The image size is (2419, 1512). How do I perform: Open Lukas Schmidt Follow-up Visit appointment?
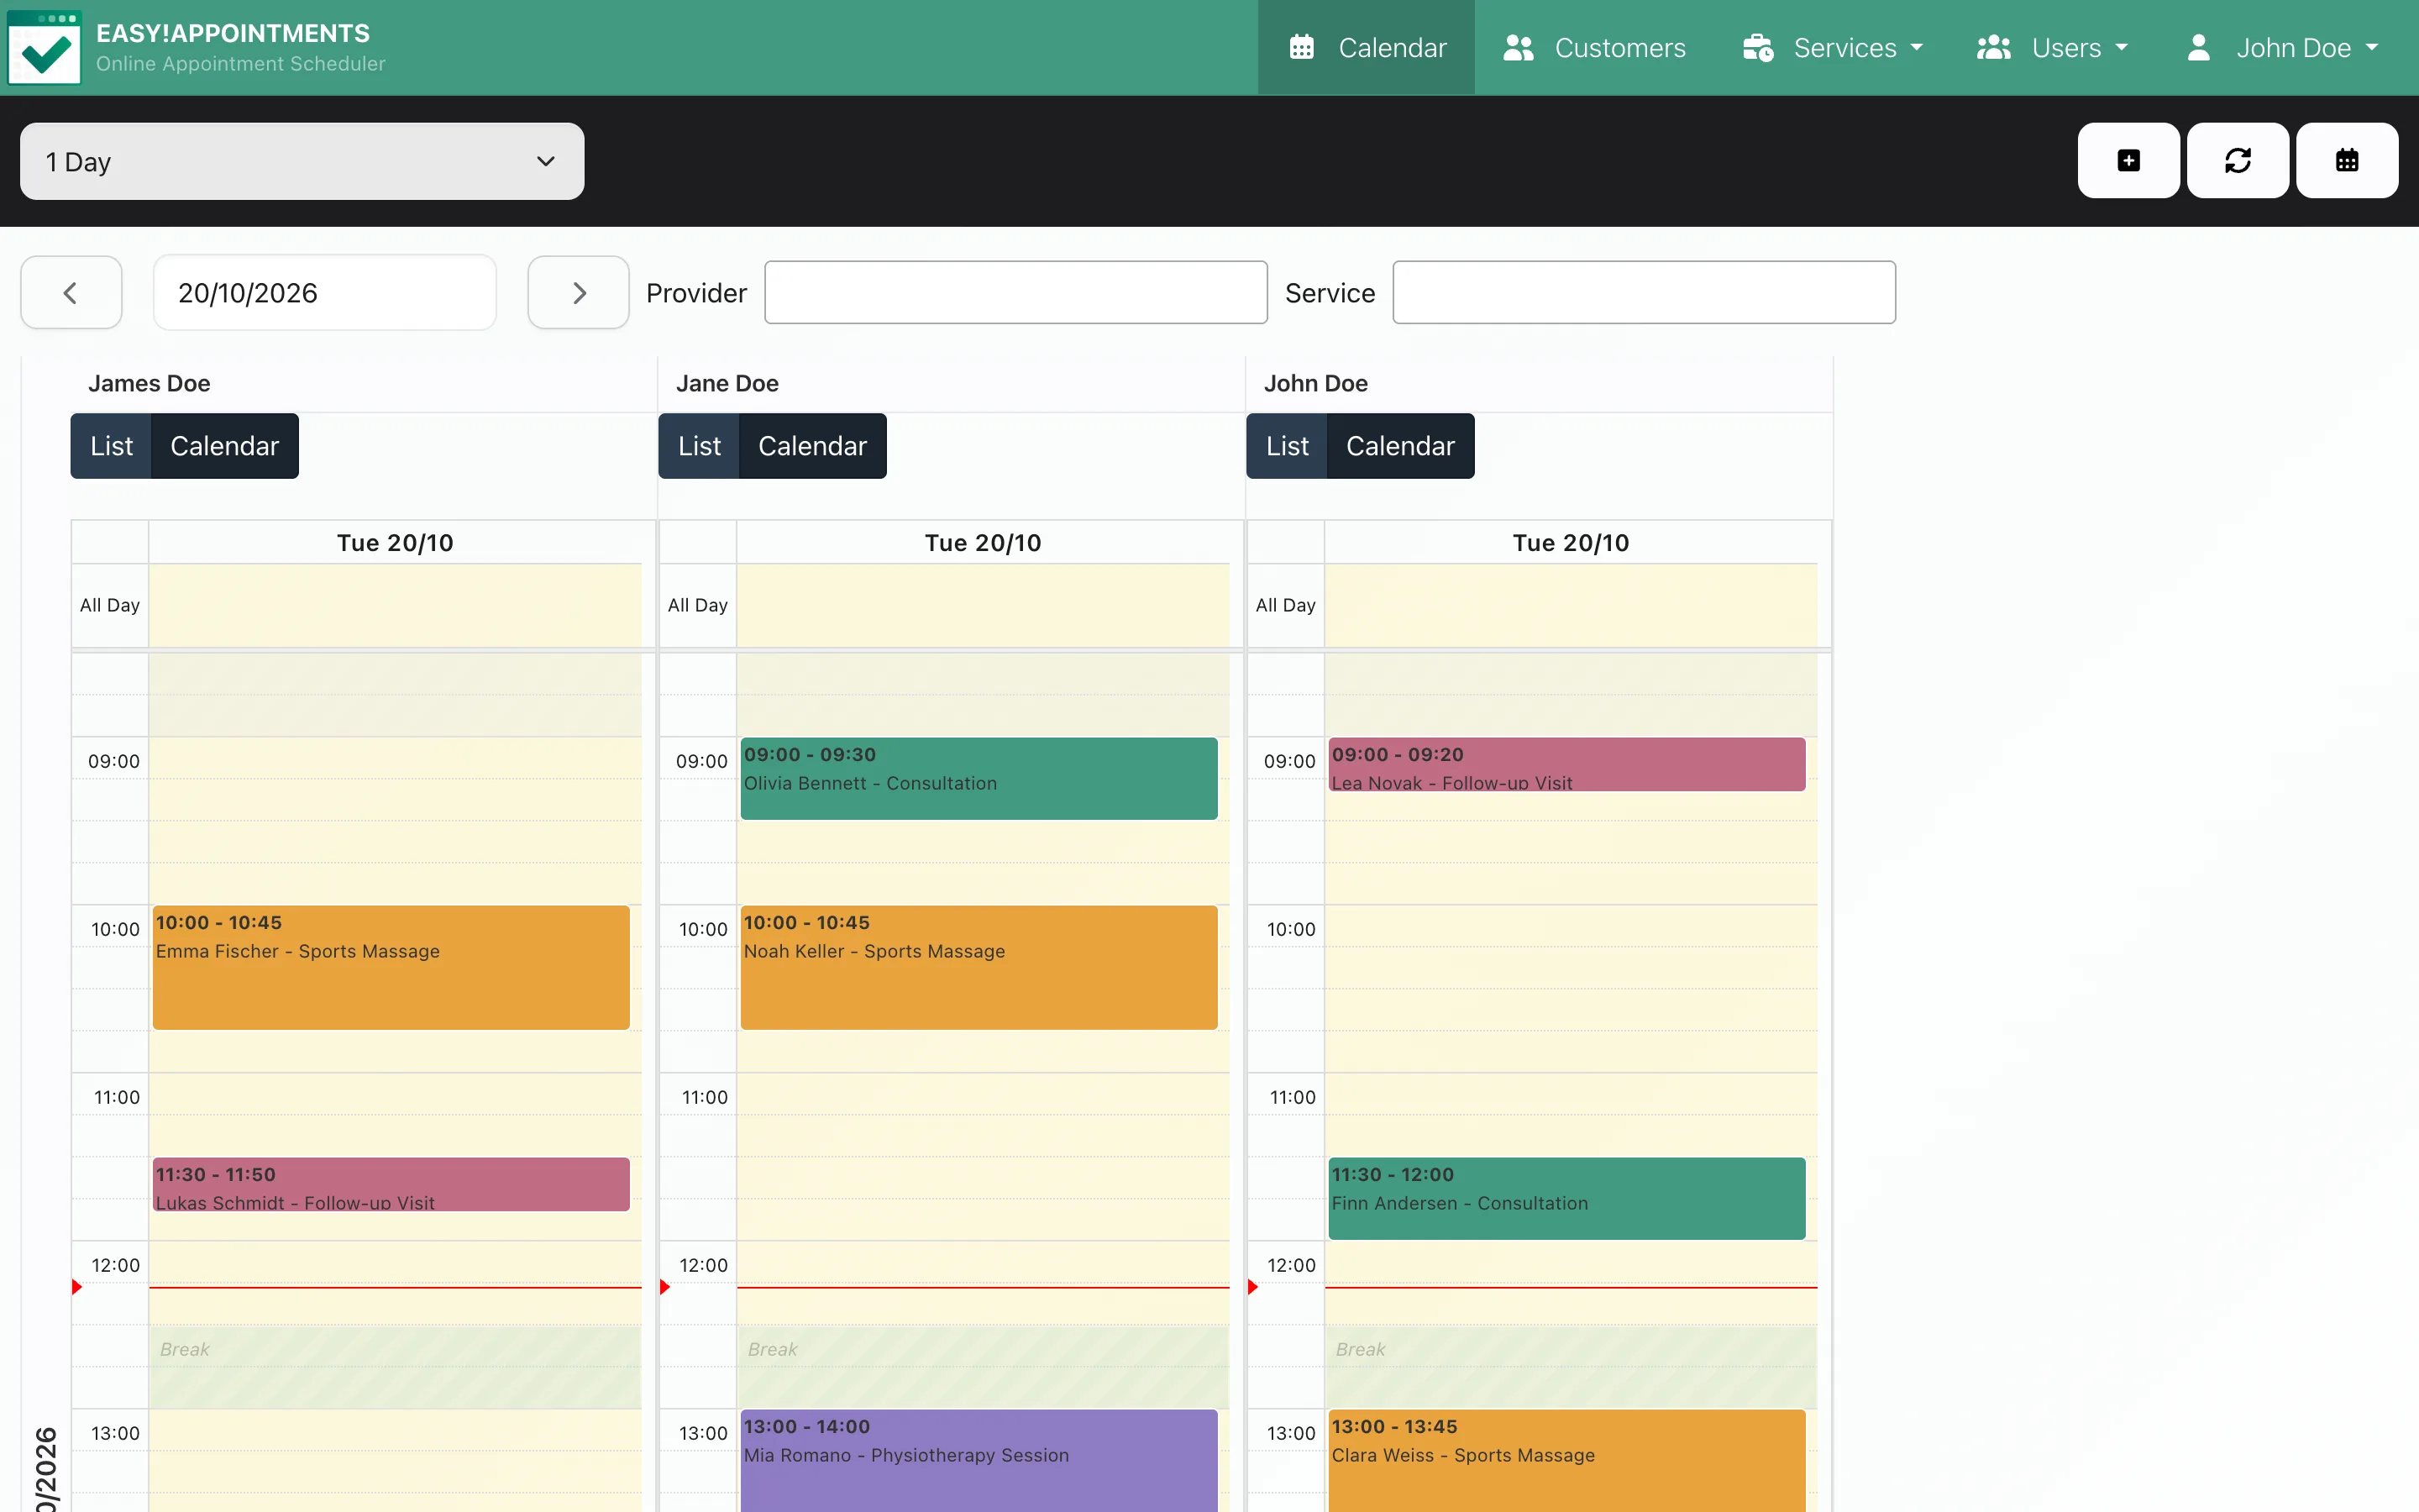(x=391, y=1184)
